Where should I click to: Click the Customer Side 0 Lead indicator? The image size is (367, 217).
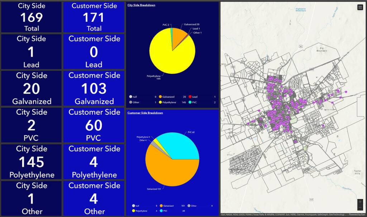(94, 52)
